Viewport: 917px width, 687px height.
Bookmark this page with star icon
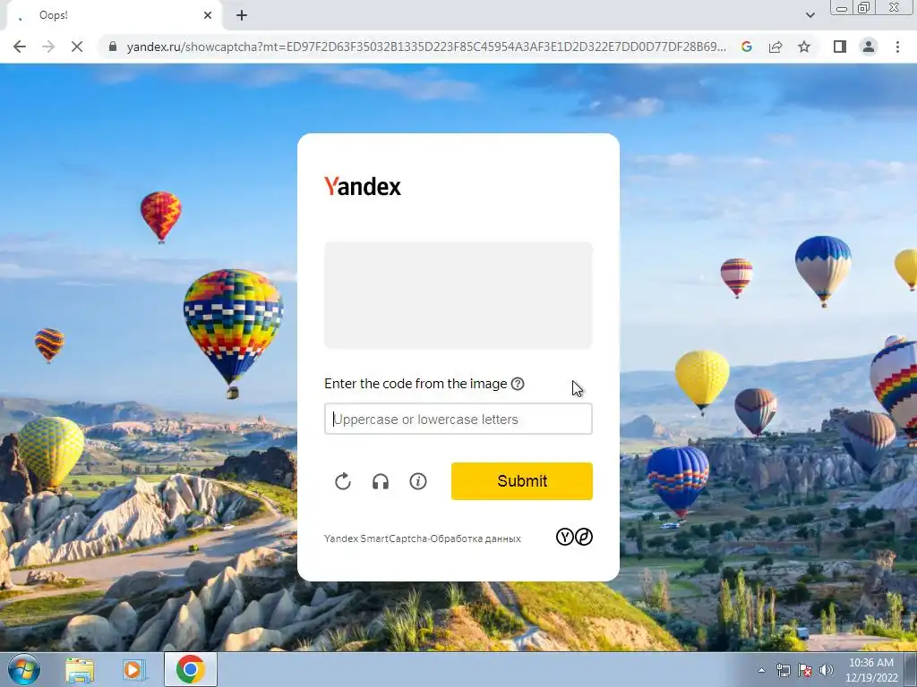(804, 47)
